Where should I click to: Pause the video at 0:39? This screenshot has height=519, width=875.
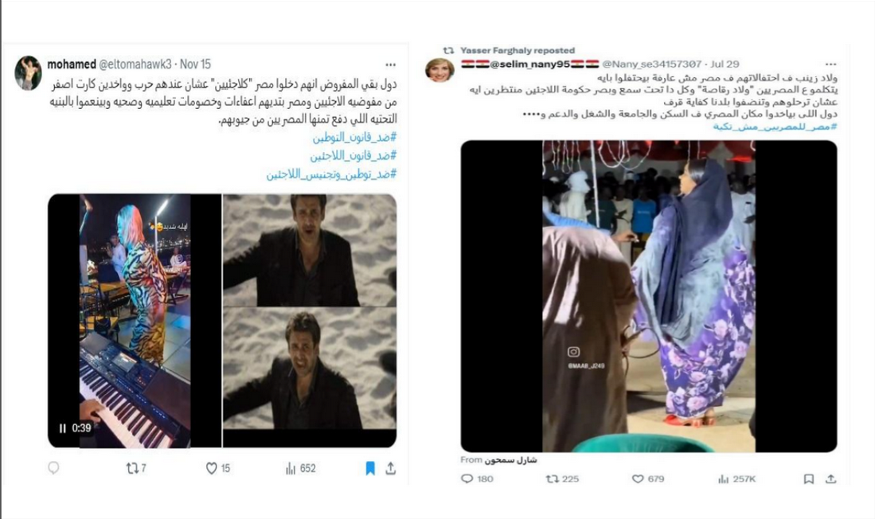pyautogui.click(x=62, y=428)
